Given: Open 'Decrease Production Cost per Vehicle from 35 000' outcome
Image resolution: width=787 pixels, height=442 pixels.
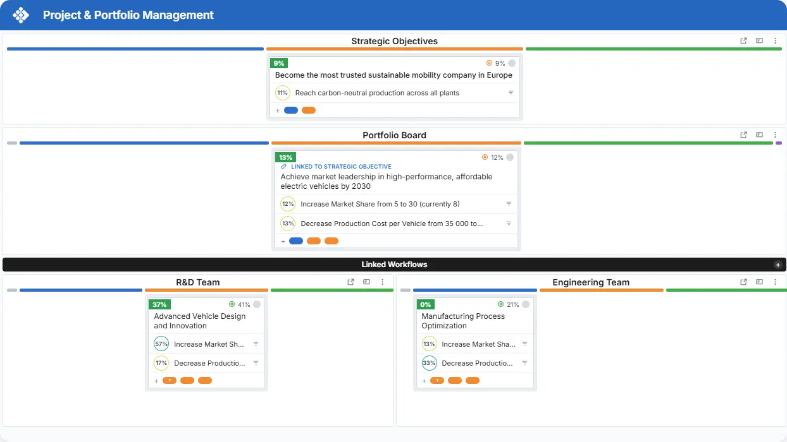Looking at the screenshot, I should [392, 224].
